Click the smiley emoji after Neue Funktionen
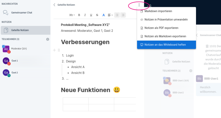This screenshot has height=118, width=221. (117, 90)
